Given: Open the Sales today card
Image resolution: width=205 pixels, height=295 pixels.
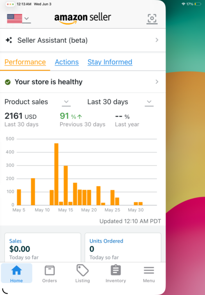Looking at the screenshot, I should pos(43,247).
